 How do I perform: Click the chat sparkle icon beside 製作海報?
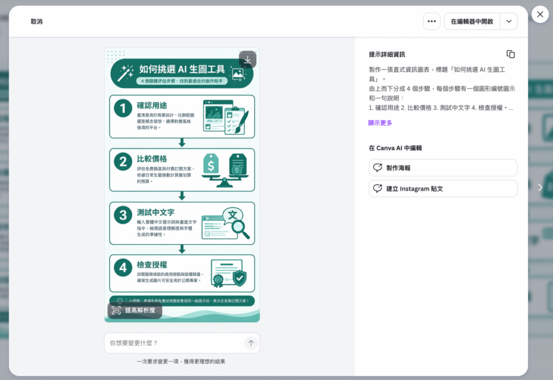377,168
